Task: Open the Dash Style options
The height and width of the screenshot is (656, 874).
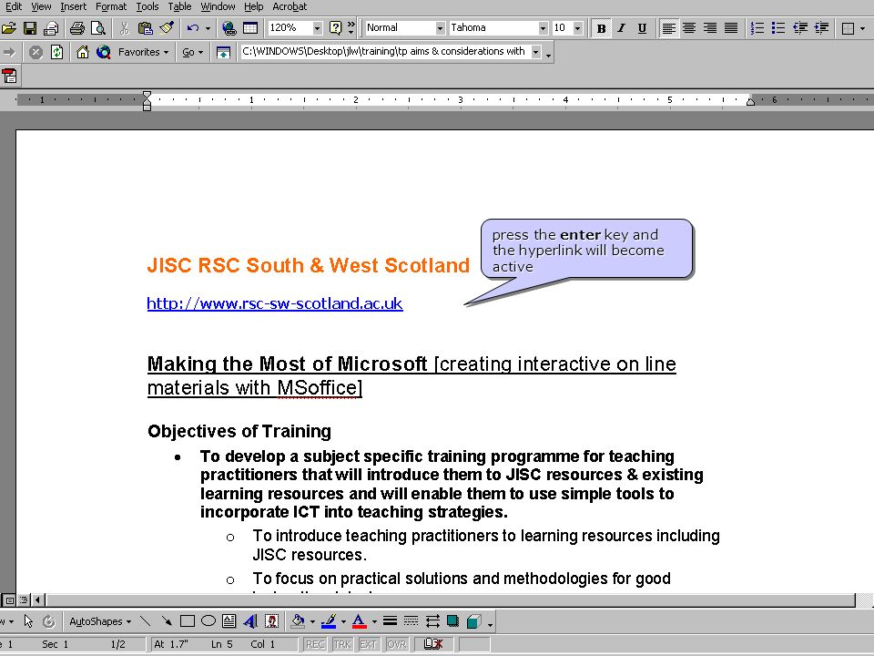Action: [411, 620]
